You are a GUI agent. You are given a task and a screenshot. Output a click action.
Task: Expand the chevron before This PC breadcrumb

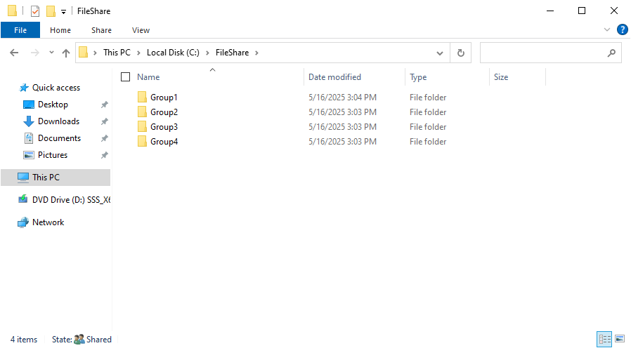click(x=95, y=53)
